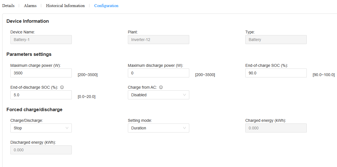
Task: Open the Setting mode dropdown
Action: coord(158,128)
